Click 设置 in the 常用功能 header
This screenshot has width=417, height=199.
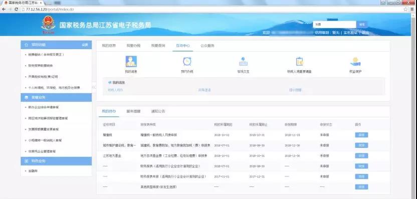click(x=85, y=45)
